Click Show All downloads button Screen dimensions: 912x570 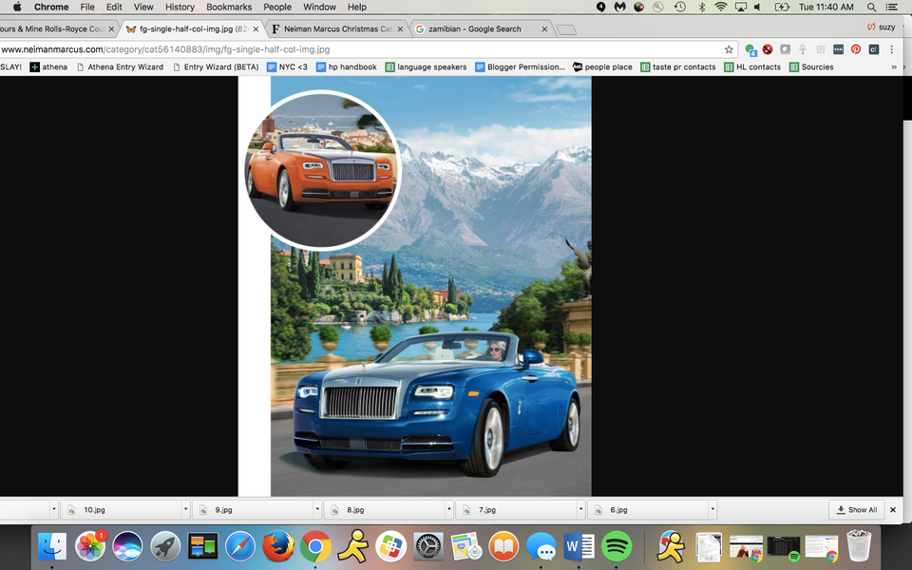coord(856,509)
